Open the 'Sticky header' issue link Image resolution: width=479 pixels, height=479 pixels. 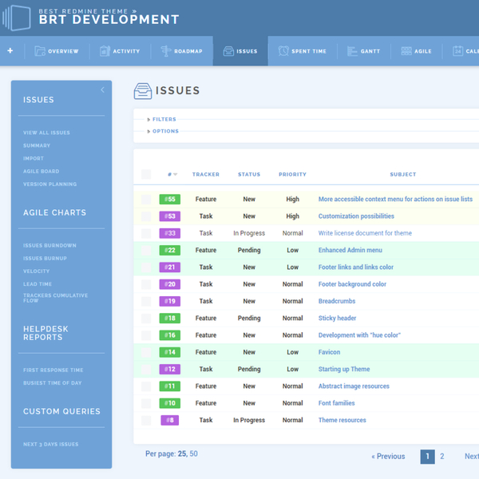click(337, 319)
